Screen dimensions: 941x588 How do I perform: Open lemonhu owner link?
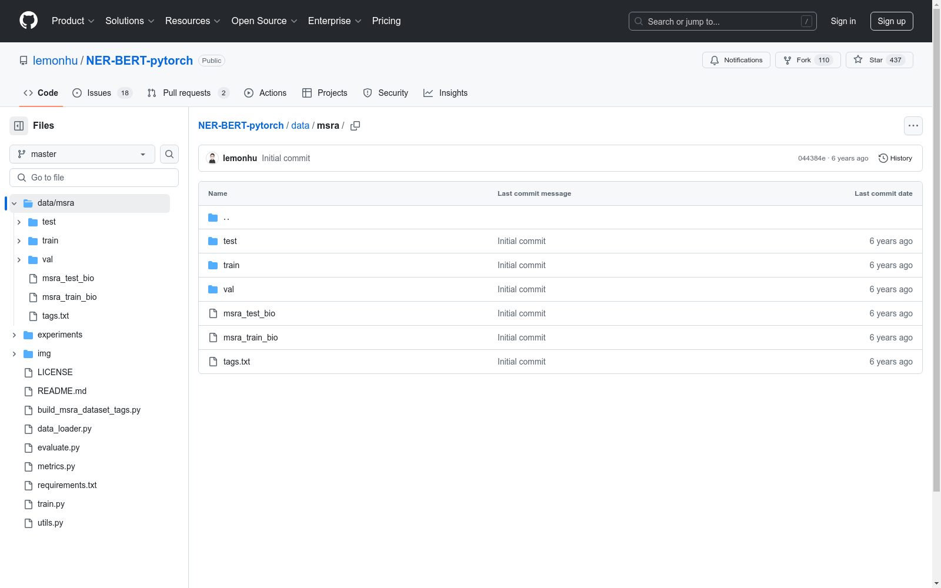click(x=55, y=61)
